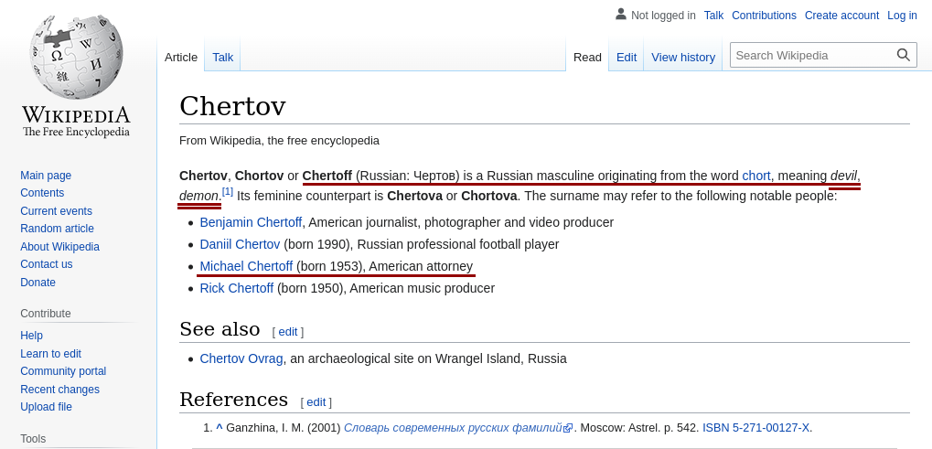Select the Read tab

587,57
